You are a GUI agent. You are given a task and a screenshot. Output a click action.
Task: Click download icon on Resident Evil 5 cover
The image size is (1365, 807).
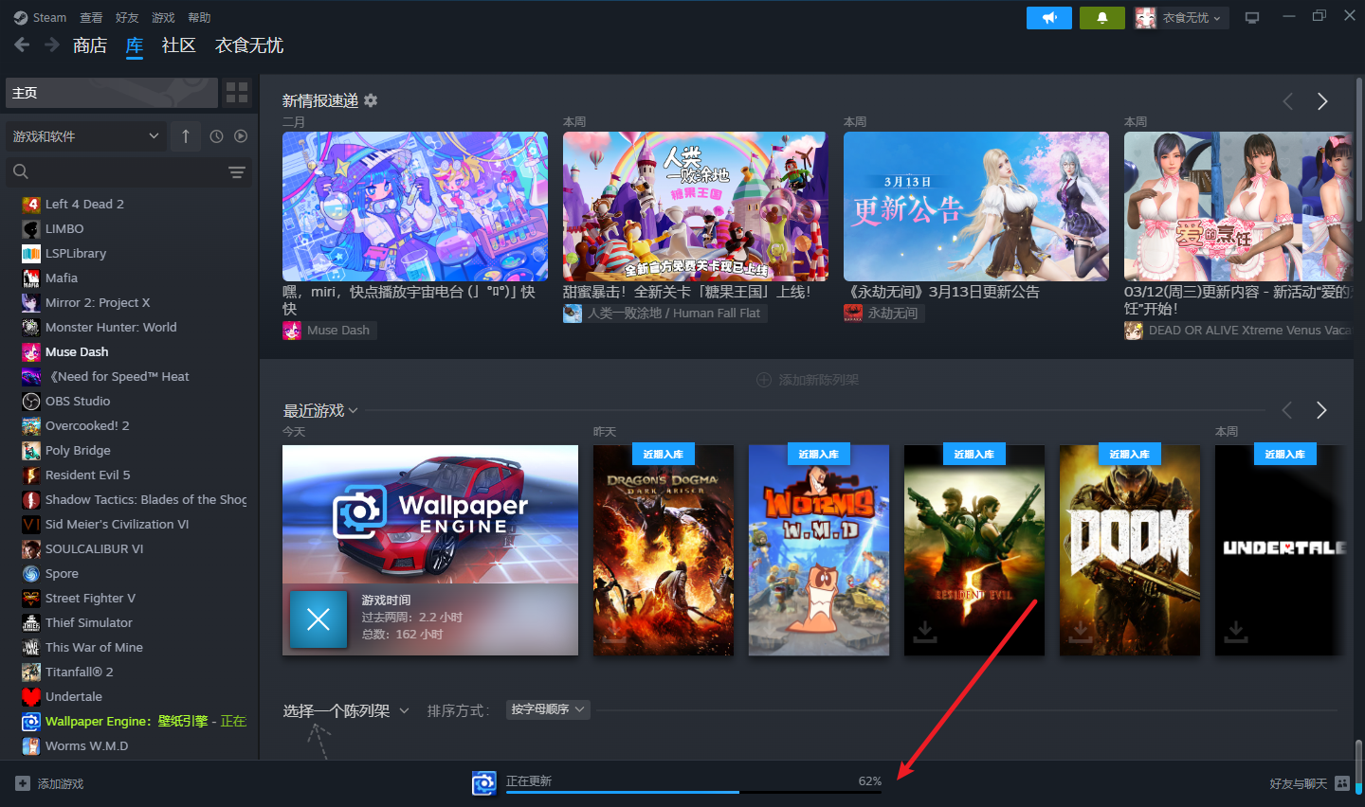click(x=925, y=631)
